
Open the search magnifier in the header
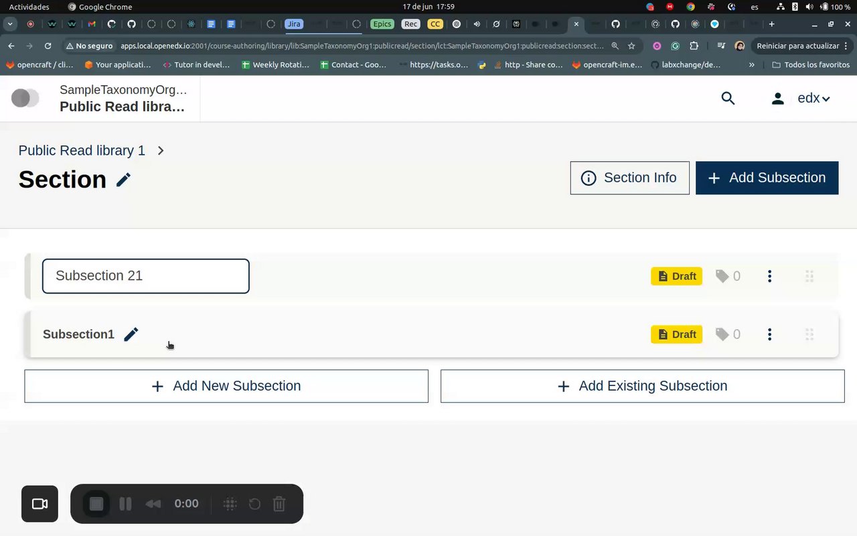728,98
